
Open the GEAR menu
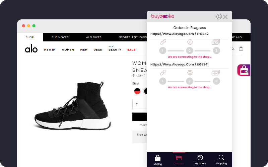(98, 50)
